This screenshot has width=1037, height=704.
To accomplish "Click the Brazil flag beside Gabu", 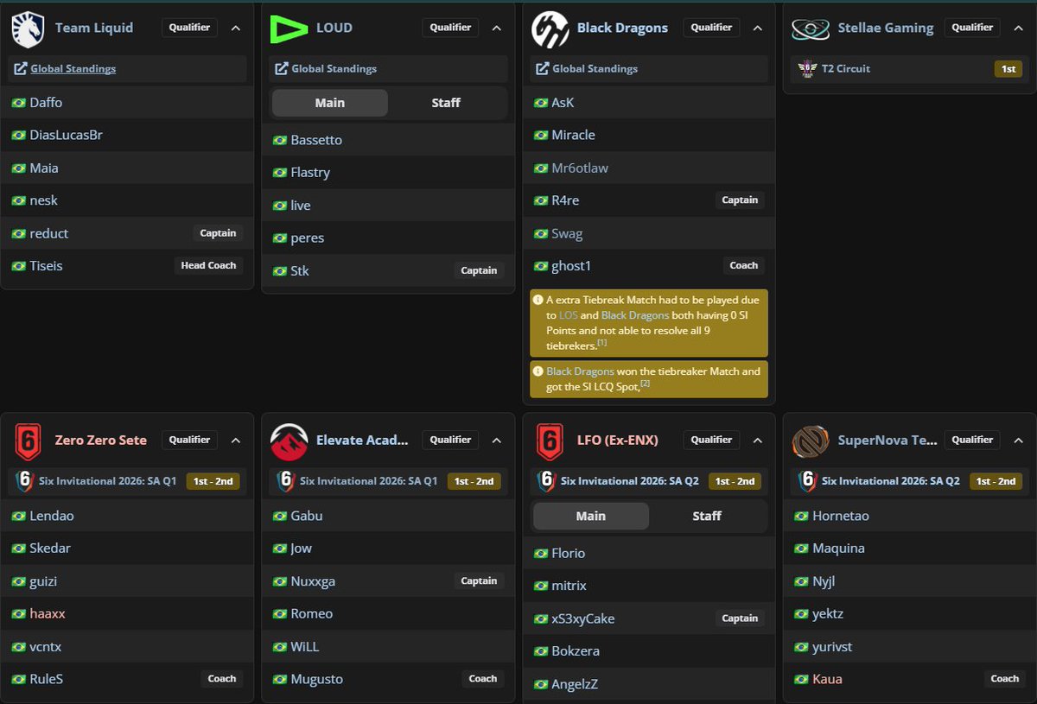I will click(x=280, y=516).
